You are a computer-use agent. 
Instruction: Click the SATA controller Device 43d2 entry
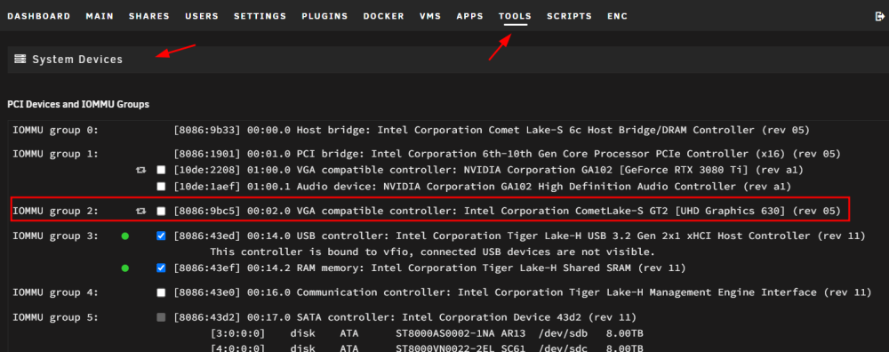point(405,317)
